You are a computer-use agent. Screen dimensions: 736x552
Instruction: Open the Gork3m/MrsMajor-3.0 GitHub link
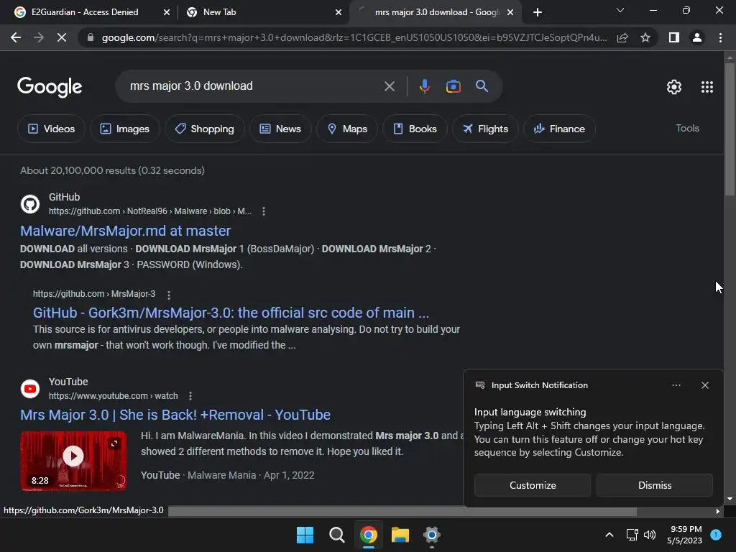(x=231, y=313)
